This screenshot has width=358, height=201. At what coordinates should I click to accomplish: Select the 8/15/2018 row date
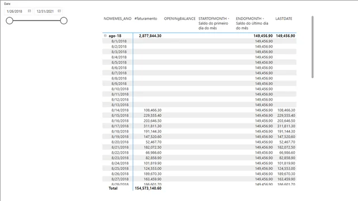click(x=120, y=116)
